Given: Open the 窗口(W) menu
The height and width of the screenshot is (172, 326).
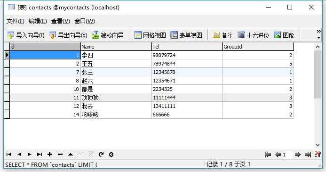Looking at the screenshot, I should [x=84, y=21].
